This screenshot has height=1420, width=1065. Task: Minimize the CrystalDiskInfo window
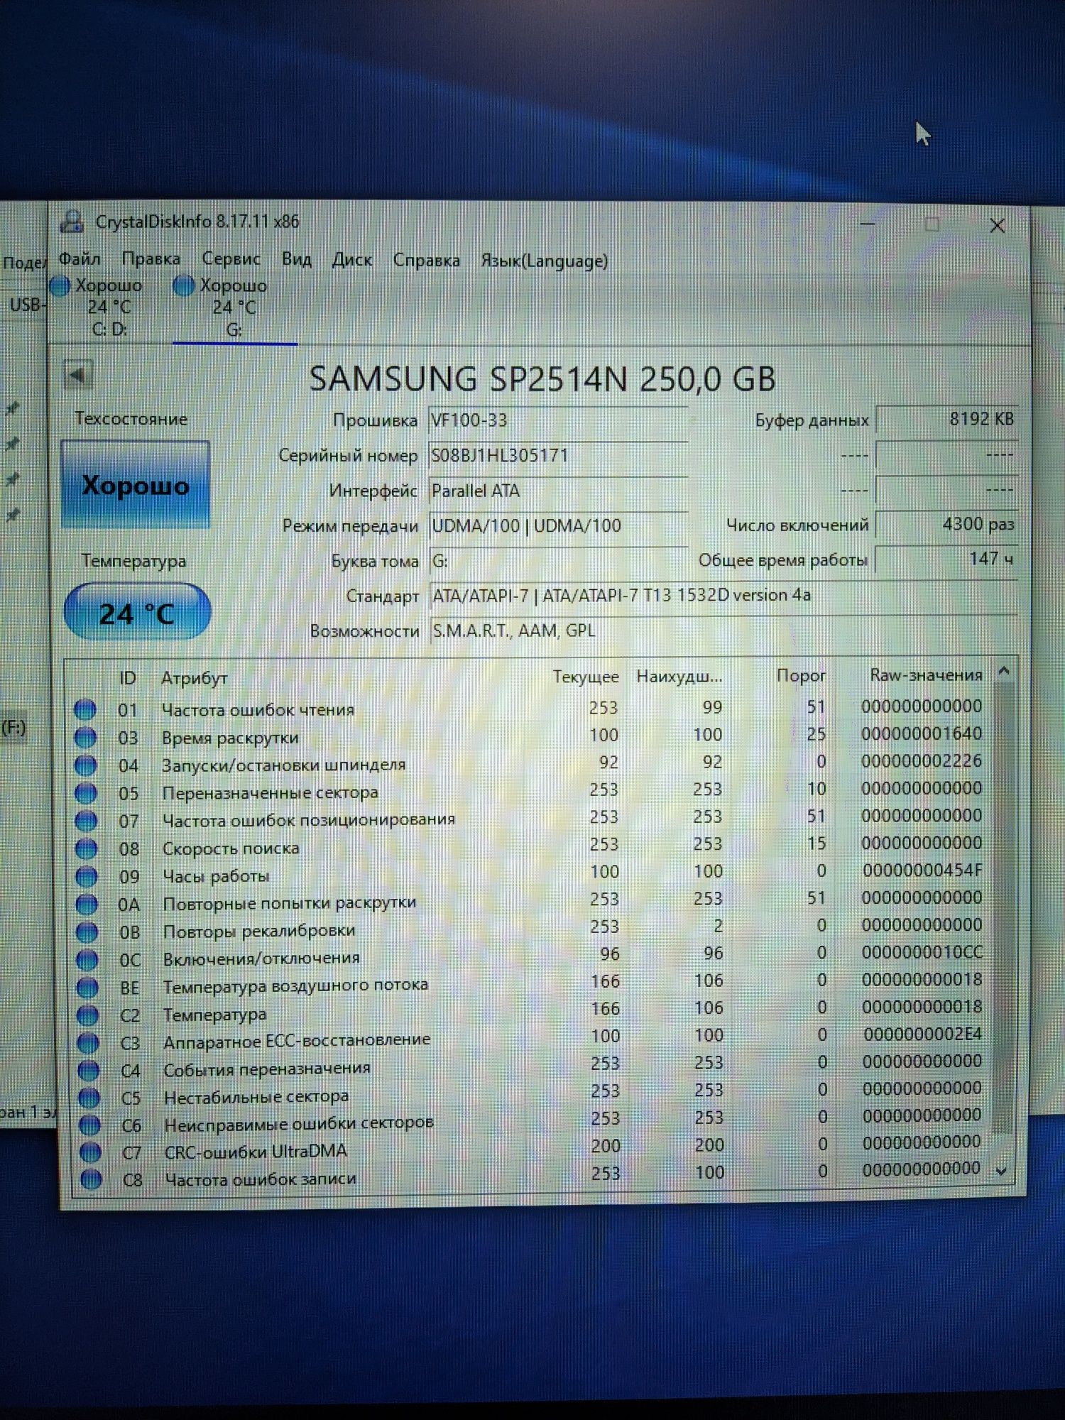[868, 224]
